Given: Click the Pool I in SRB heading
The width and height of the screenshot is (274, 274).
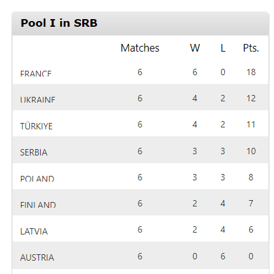Looking at the screenshot, I should [59, 23].
